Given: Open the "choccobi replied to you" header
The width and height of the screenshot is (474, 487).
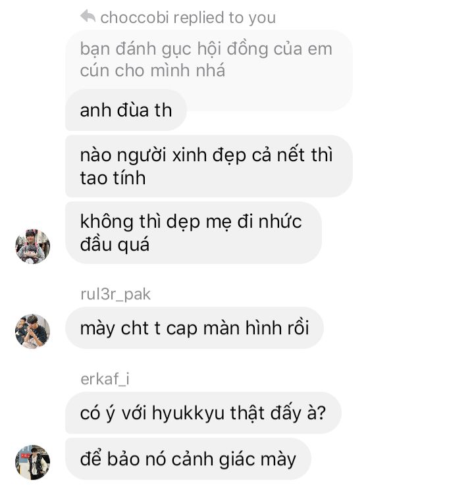Looking at the screenshot, I should (x=178, y=17).
